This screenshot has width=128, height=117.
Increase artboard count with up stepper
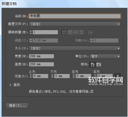31,31
